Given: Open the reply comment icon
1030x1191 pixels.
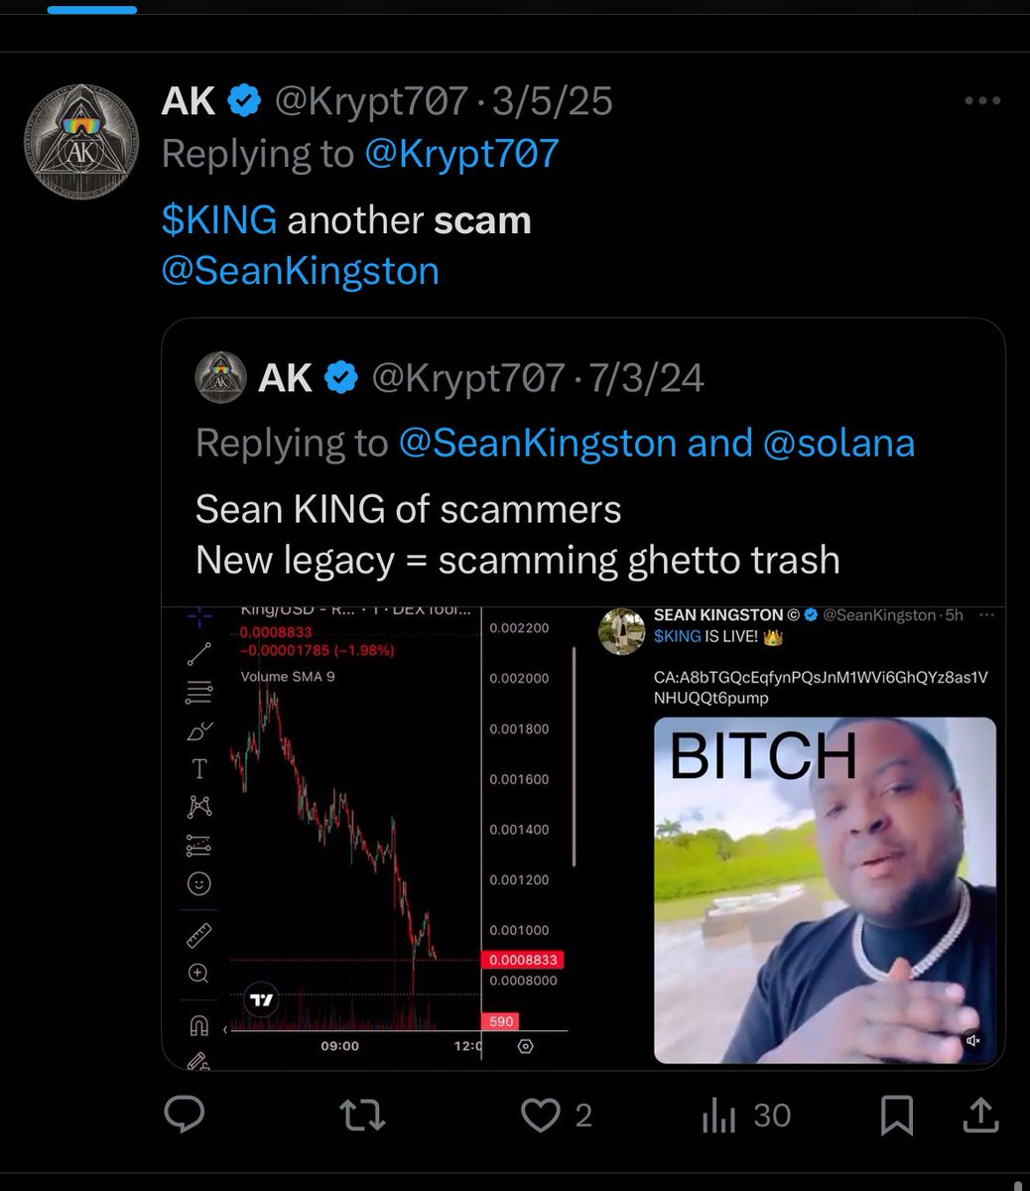Looking at the screenshot, I should pos(184,1116).
